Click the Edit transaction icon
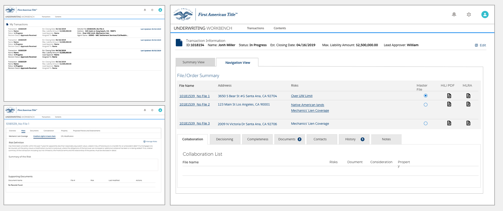 (477, 45)
